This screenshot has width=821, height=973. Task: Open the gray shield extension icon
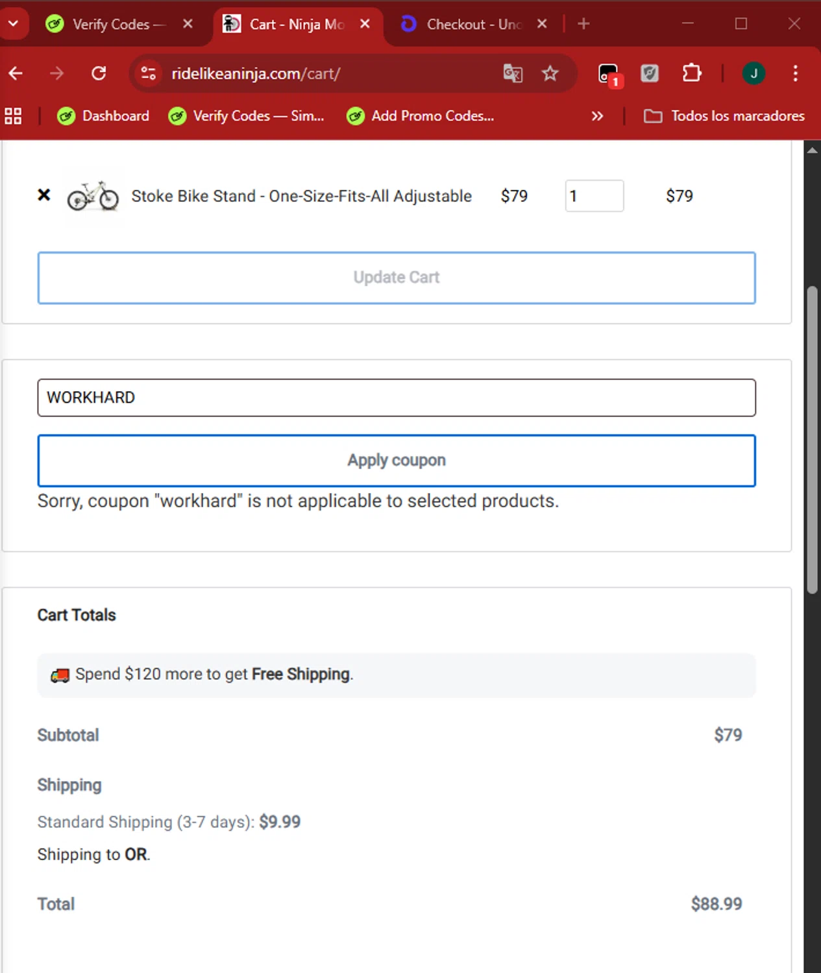[x=650, y=73]
